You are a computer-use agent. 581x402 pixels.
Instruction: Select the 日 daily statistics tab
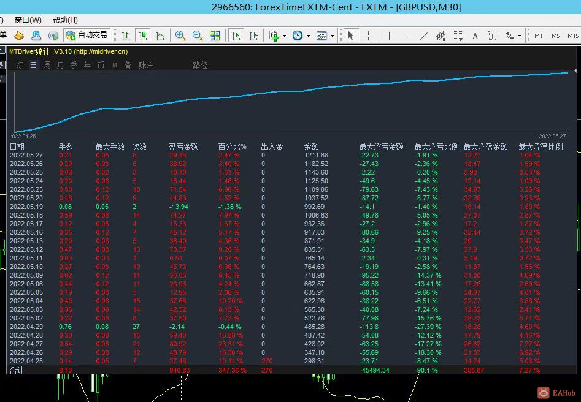34,65
